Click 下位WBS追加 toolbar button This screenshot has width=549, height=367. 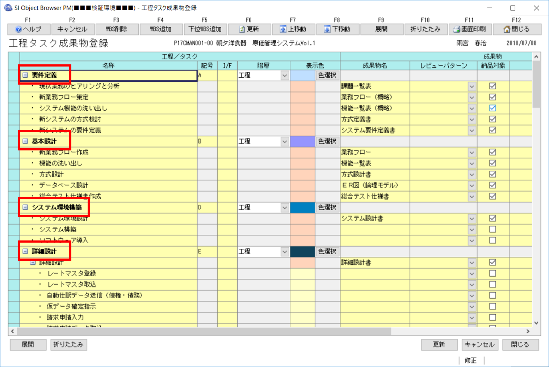coord(205,29)
